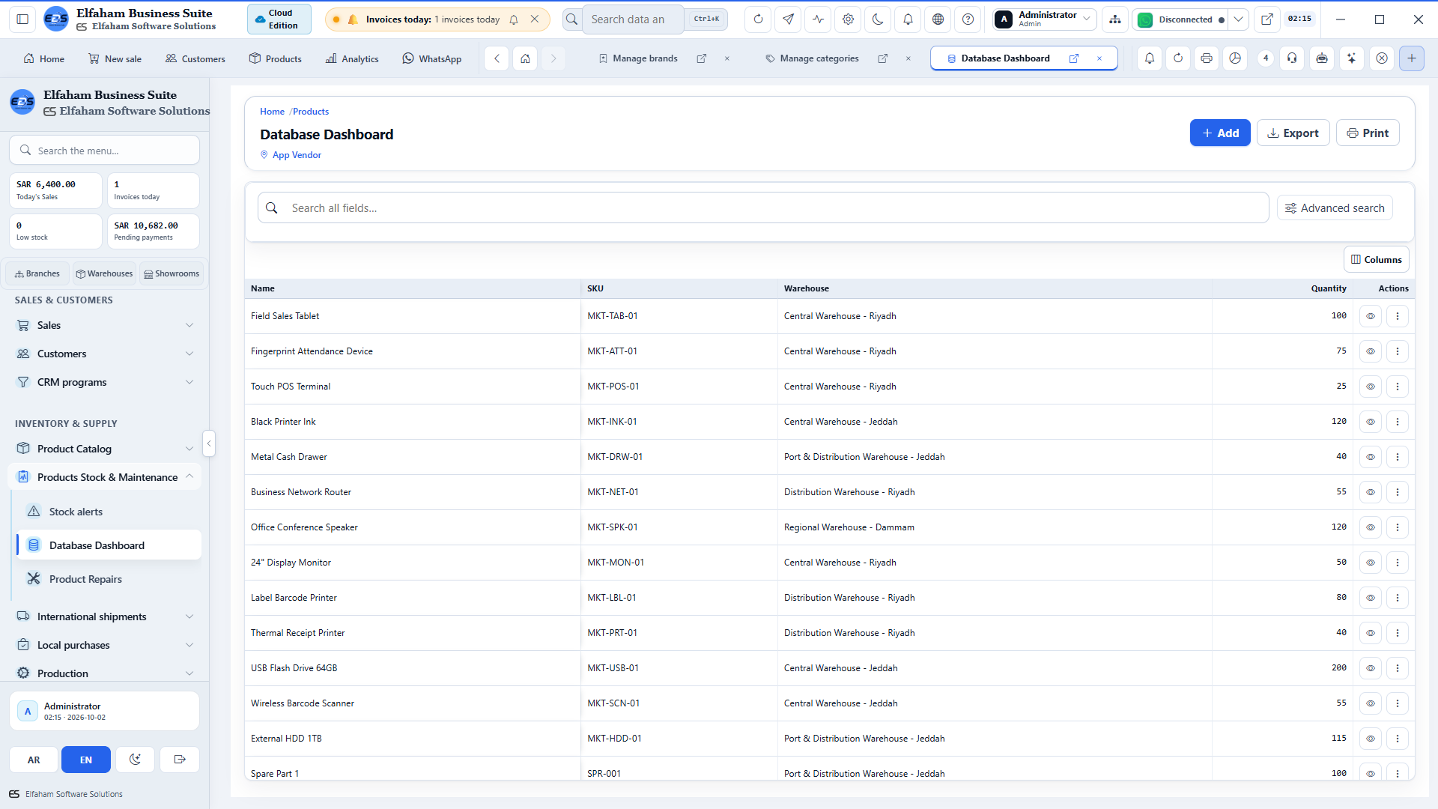Open the help question mark icon
Screen dimensions: 1438x809
968,19
